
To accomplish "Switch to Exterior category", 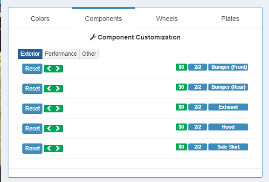I will point(30,54).
